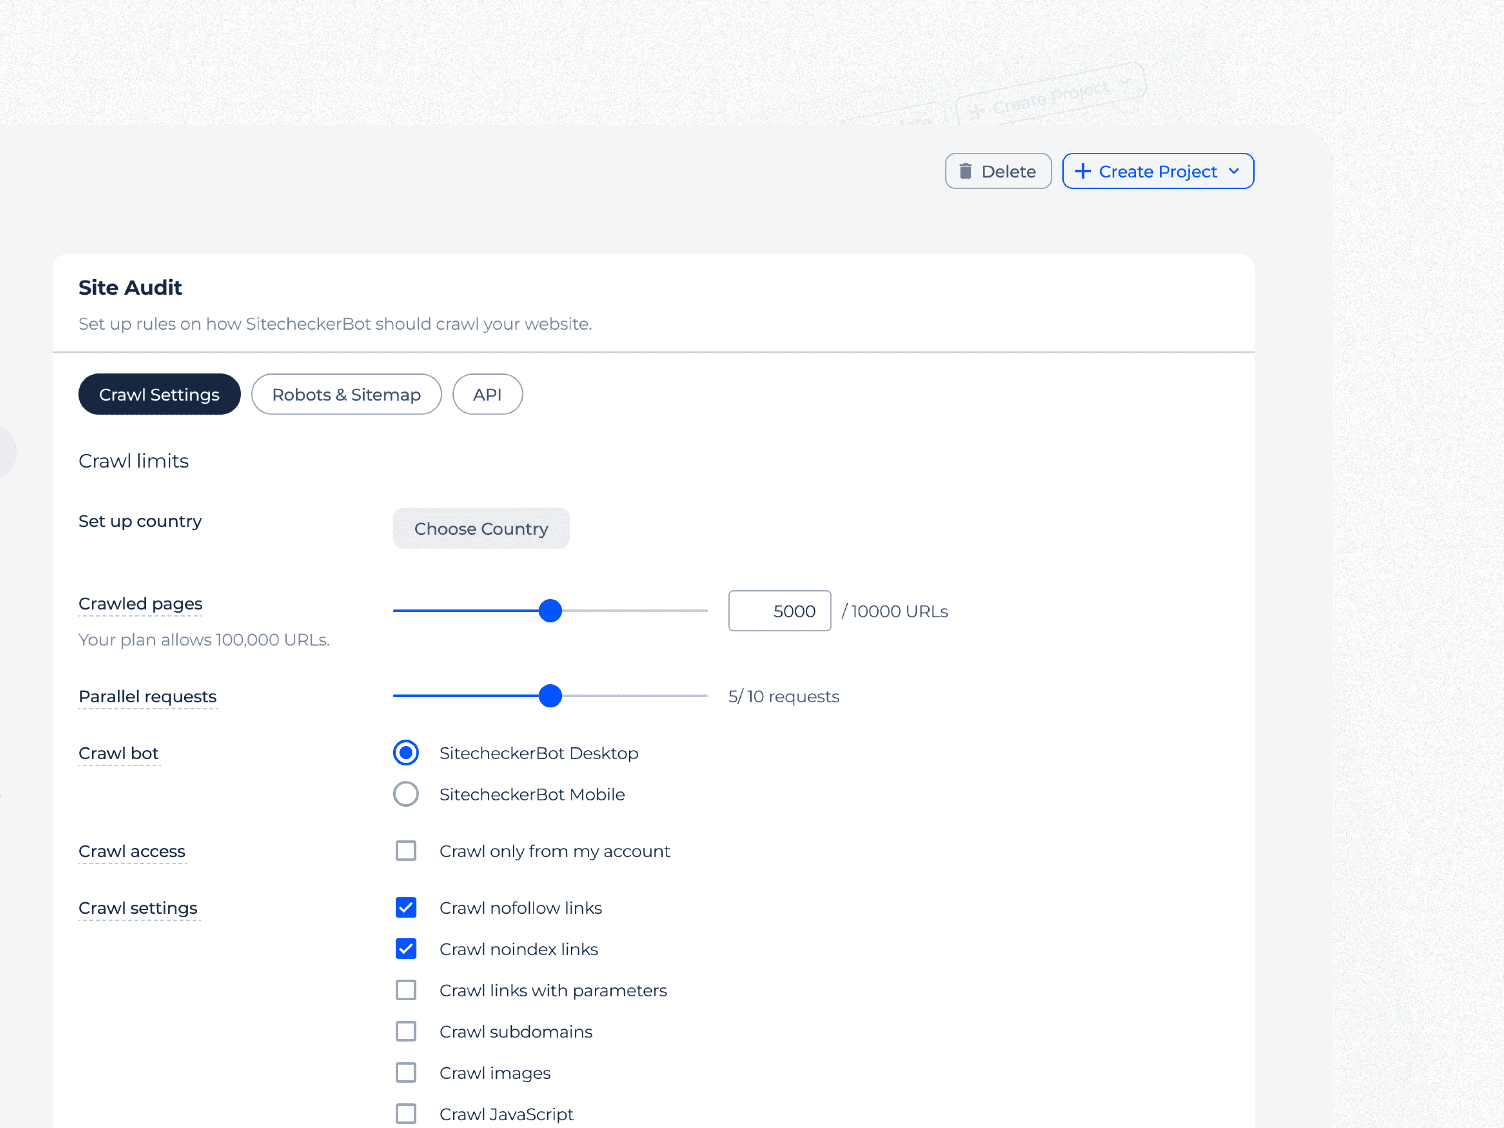Uncheck Crawl nofollow links
The width and height of the screenshot is (1504, 1128).
point(406,908)
